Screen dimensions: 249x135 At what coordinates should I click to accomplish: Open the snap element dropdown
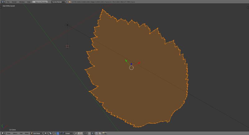[93, 133]
